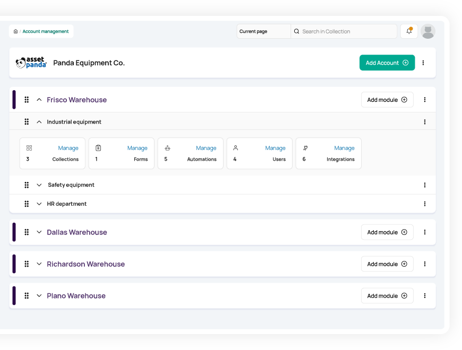The width and height of the screenshot is (462, 350).
Task: Open Frisco Warehouse three-dot options menu
Action: [425, 100]
